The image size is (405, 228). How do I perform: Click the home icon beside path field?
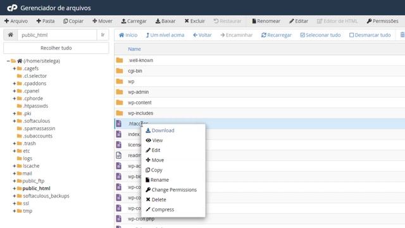coord(10,35)
